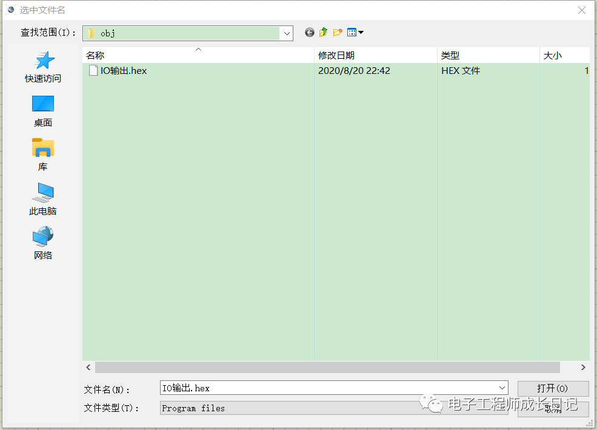The image size is (597, 430).
Task: Create a new folder
Action: tap(337, 32)
